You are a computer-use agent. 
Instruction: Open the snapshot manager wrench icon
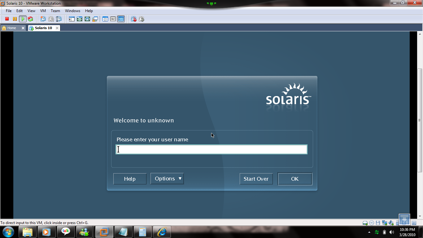pyautogui.click(x=59, y=19)
